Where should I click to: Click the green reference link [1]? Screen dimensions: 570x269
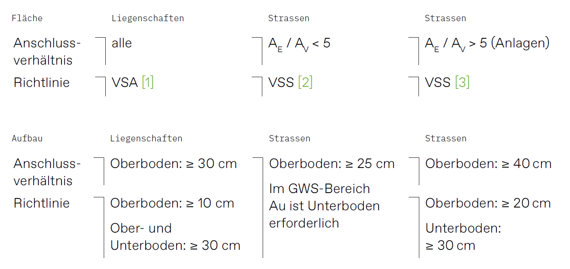148,82
